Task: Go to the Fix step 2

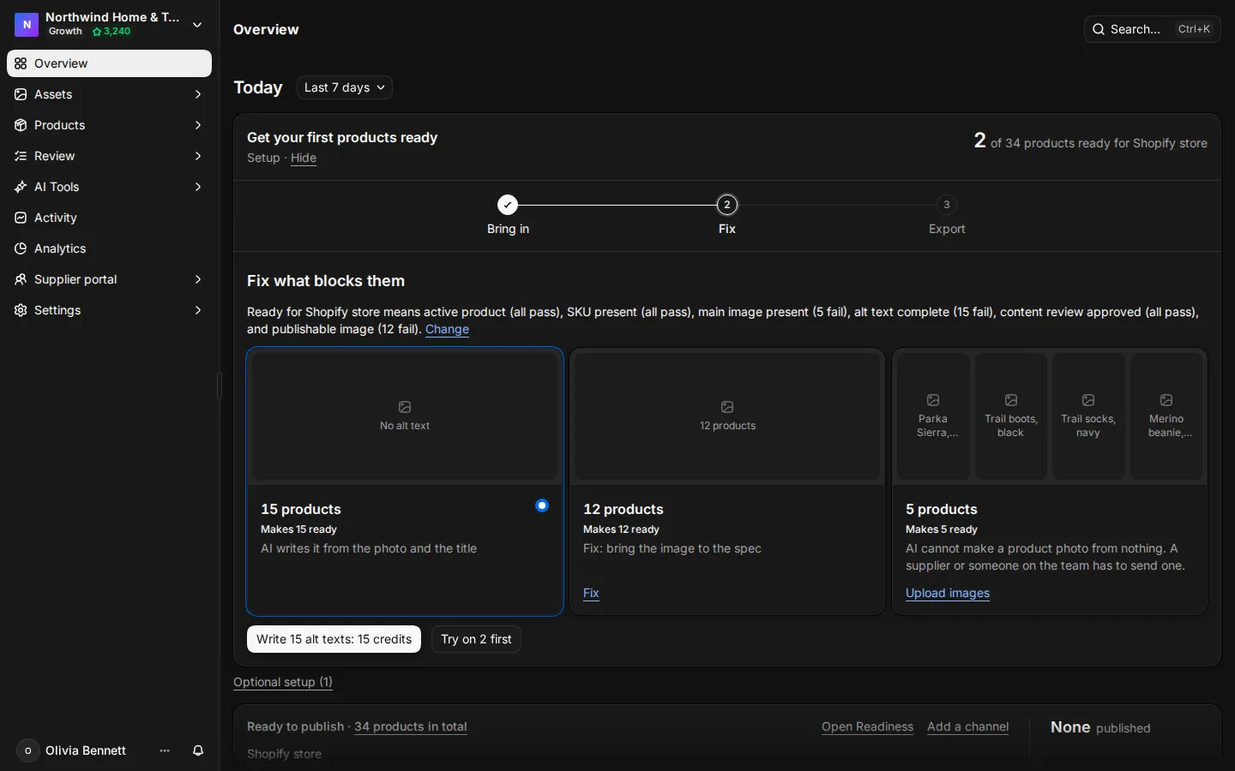Action: click(x=727, y=205)
